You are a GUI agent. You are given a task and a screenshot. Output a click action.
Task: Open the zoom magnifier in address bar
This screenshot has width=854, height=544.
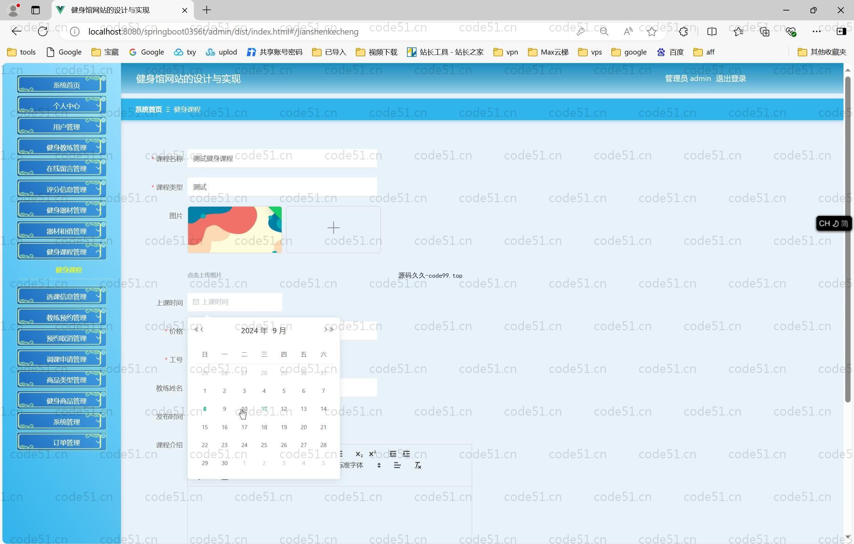tap(604, 32)
